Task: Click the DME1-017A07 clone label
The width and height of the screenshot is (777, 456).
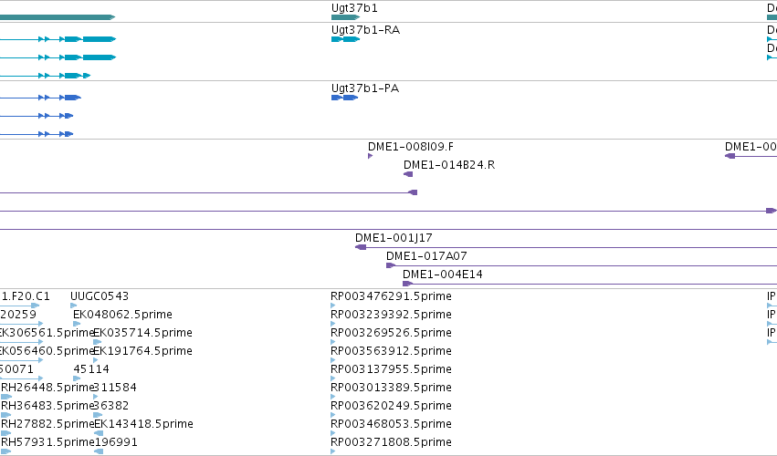Action: [x=426, y=256]
